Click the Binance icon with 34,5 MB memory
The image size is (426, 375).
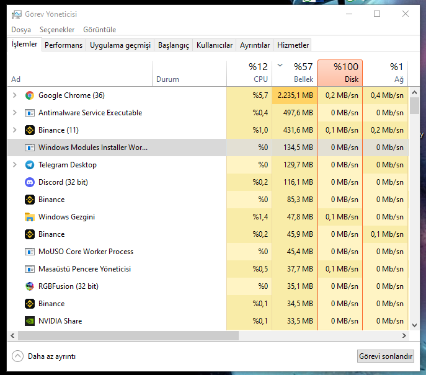tap(30, 304)
